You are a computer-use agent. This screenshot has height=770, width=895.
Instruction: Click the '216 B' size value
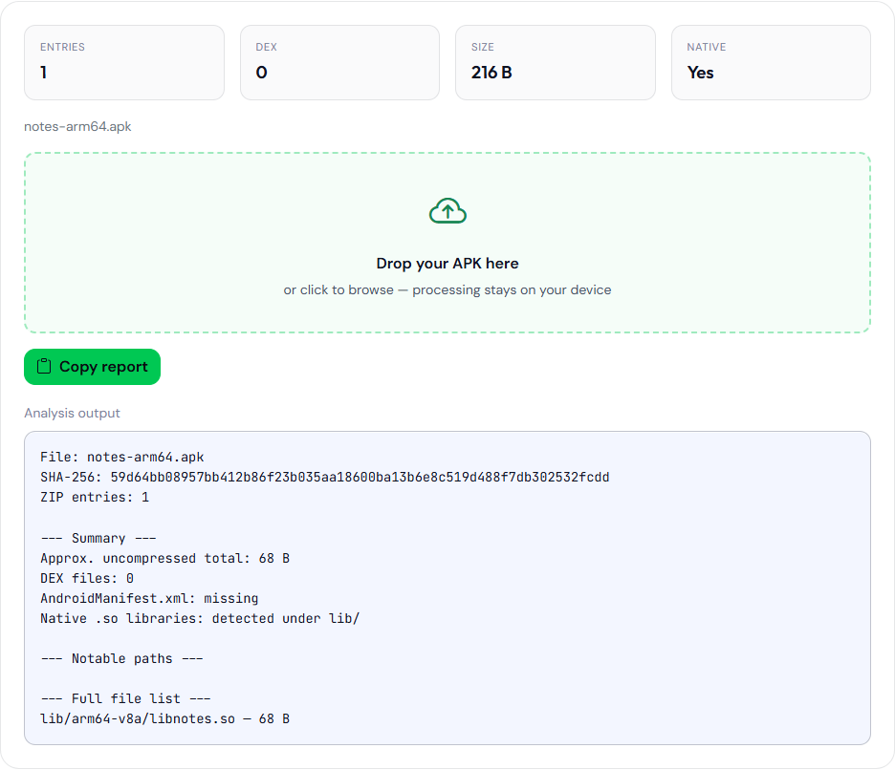(x=491, y=73)
